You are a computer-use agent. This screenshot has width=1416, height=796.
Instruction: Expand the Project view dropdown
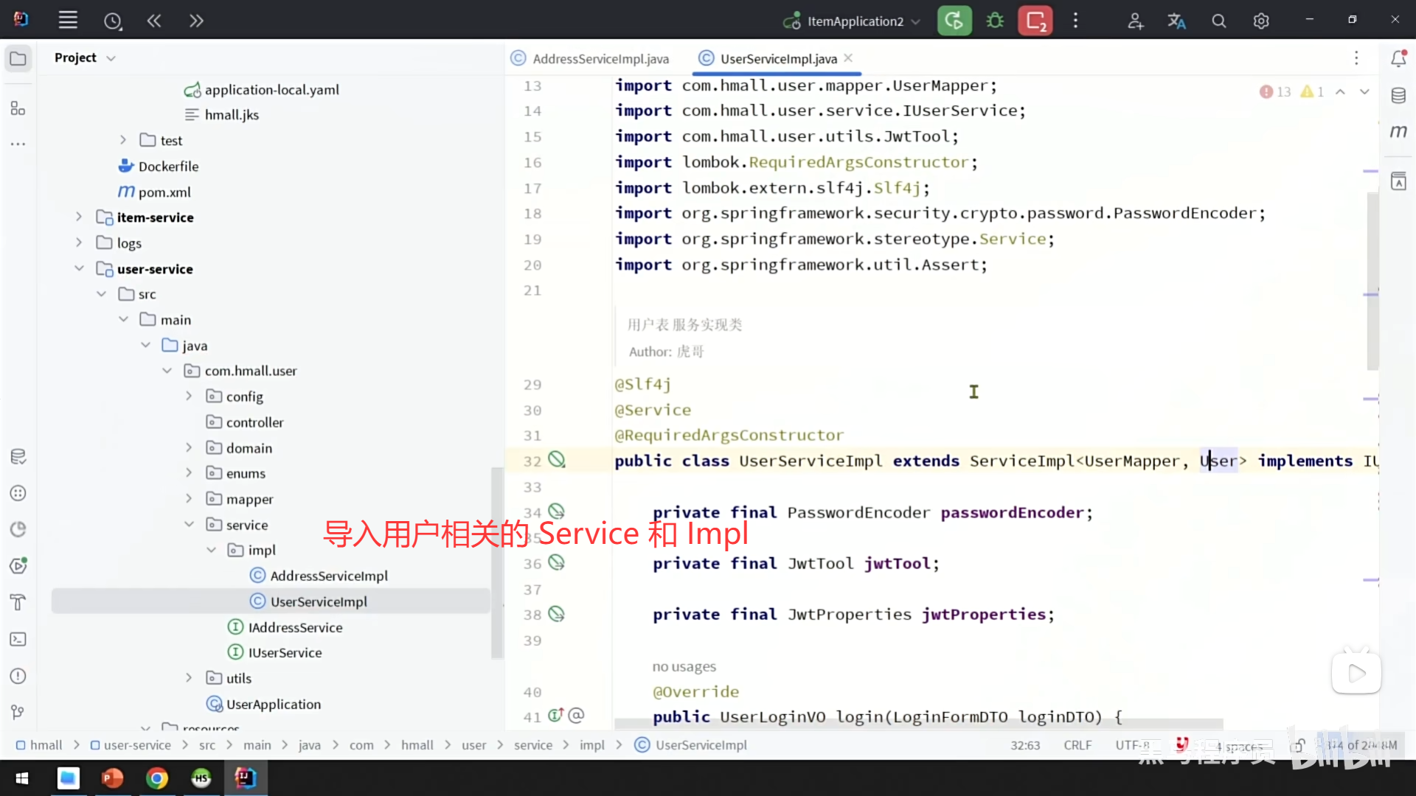[111, 58]
